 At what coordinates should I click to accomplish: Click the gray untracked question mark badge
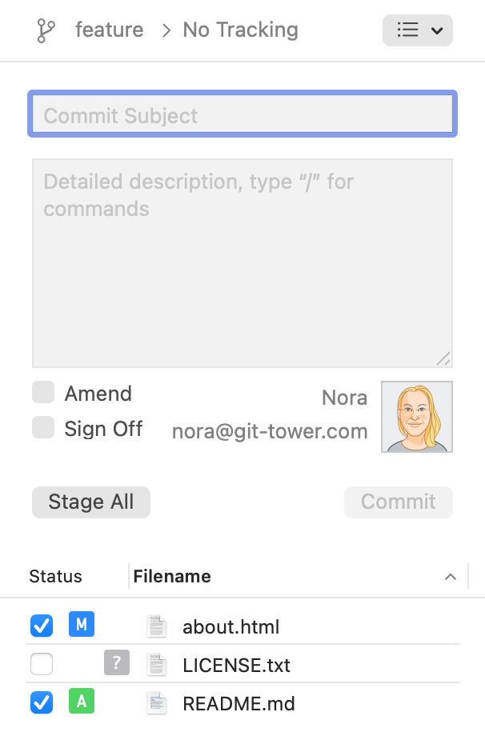[x=117, y=662]
